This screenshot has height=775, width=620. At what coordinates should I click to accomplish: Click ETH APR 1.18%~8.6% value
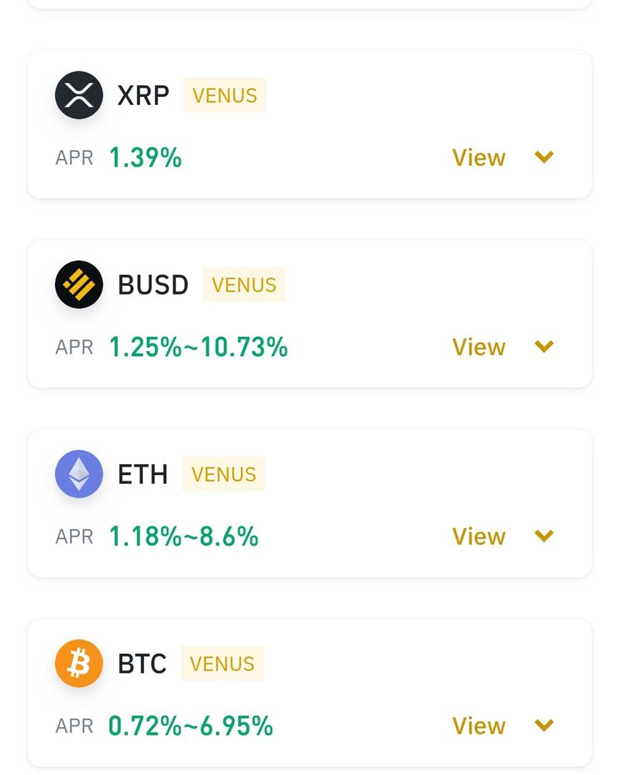184,536
